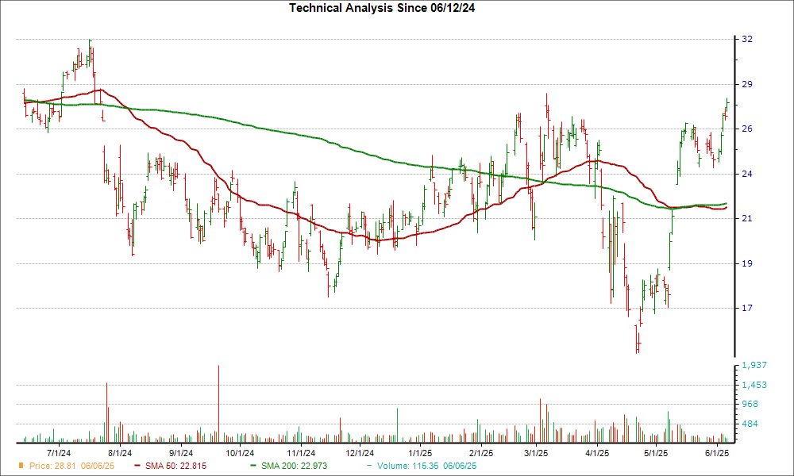Image resolution: width=794 pixels, height=476 pixels.
Task: Click the tall red volume bar in late July
Action: pyautogui.click(x=107, y=413)
